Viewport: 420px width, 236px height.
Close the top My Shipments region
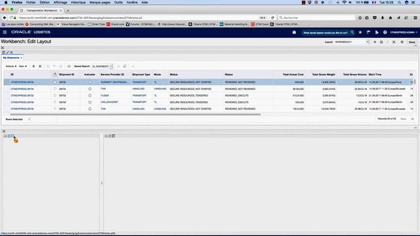point(3,48)
